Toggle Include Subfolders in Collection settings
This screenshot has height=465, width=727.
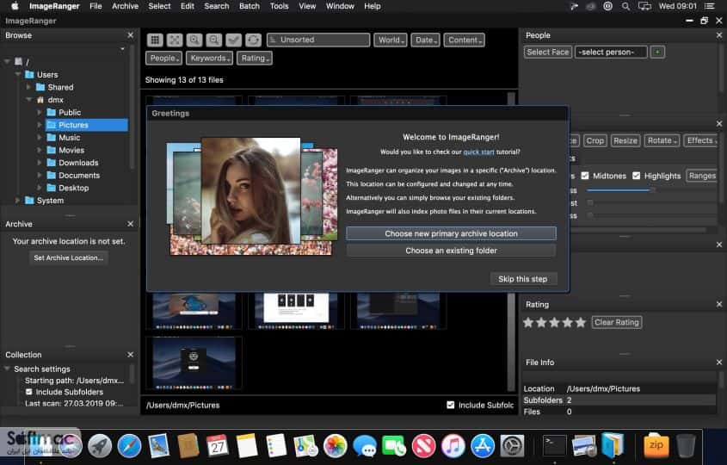tap(29, 392)
